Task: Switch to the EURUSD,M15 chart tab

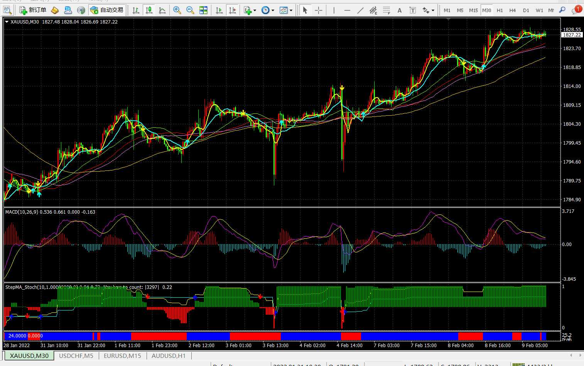Action: (122, 356)
